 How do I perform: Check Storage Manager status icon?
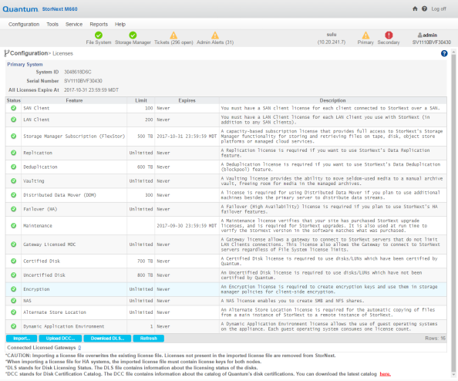coord(133,35)
